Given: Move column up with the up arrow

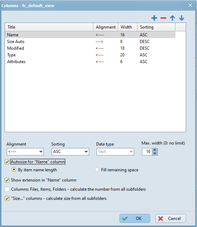Looking at the screenshot, I should [173, 18].
